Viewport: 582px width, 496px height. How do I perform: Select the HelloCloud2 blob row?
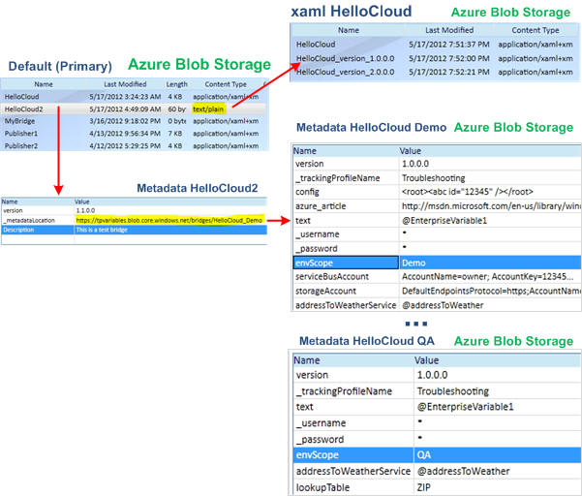point(134,109)
